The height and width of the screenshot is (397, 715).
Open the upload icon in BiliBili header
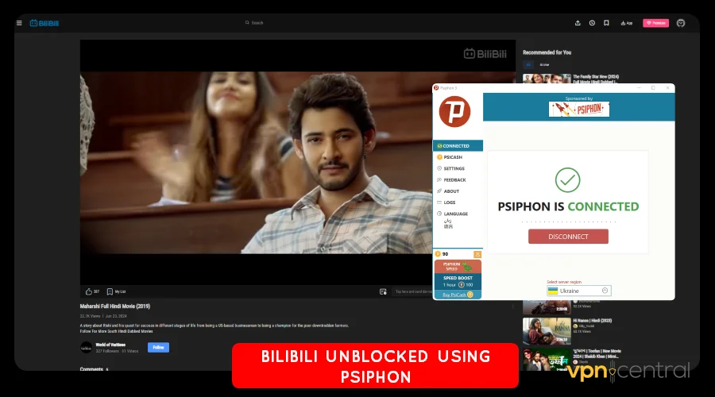578,23
